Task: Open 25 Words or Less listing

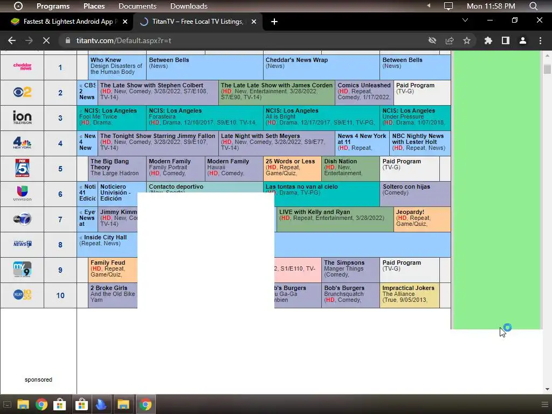Action: click(292, 168)
